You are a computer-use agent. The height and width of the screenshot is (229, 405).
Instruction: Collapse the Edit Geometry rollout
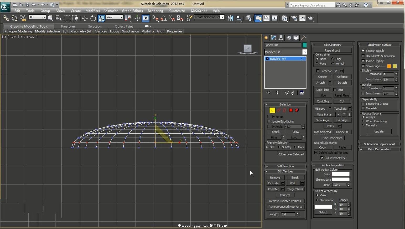pyautogui.click(x=333, y=45)
